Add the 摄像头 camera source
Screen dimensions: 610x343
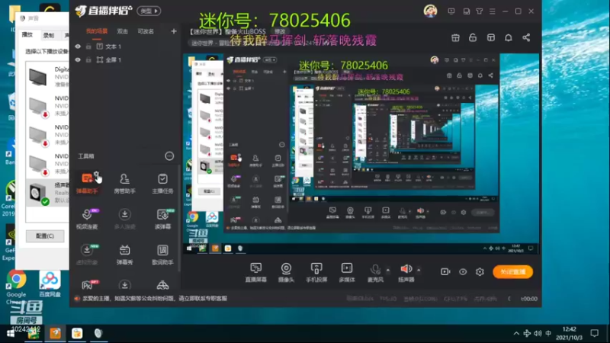point(286,272)
